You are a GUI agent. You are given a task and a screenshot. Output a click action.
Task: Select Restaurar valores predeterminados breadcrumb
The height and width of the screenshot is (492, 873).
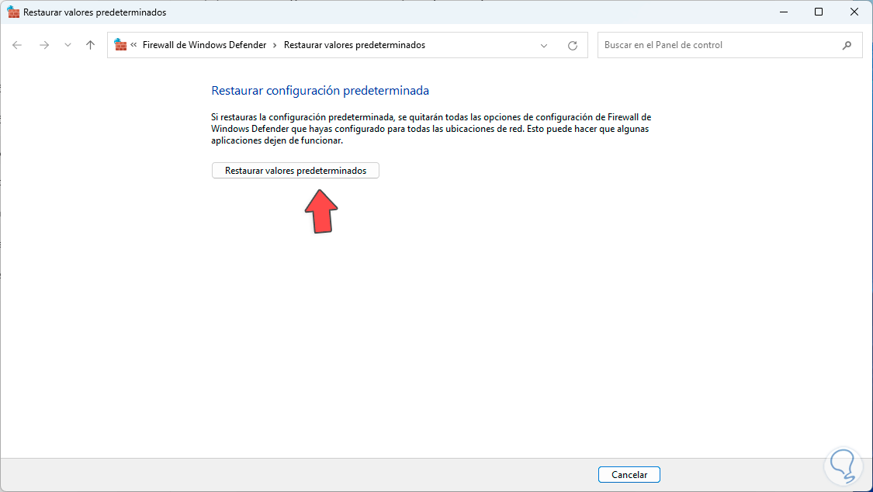(355, 45)
